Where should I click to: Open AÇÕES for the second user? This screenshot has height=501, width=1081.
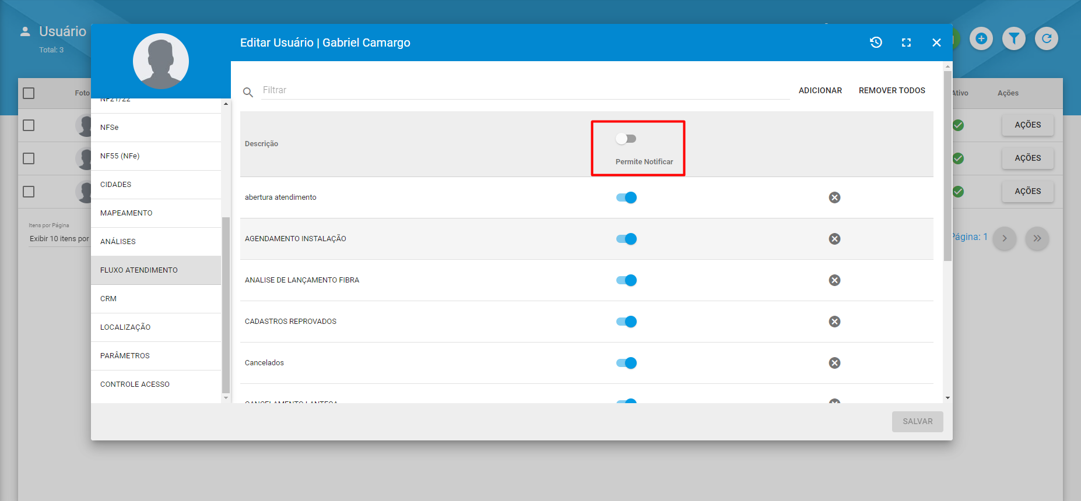1027,158
